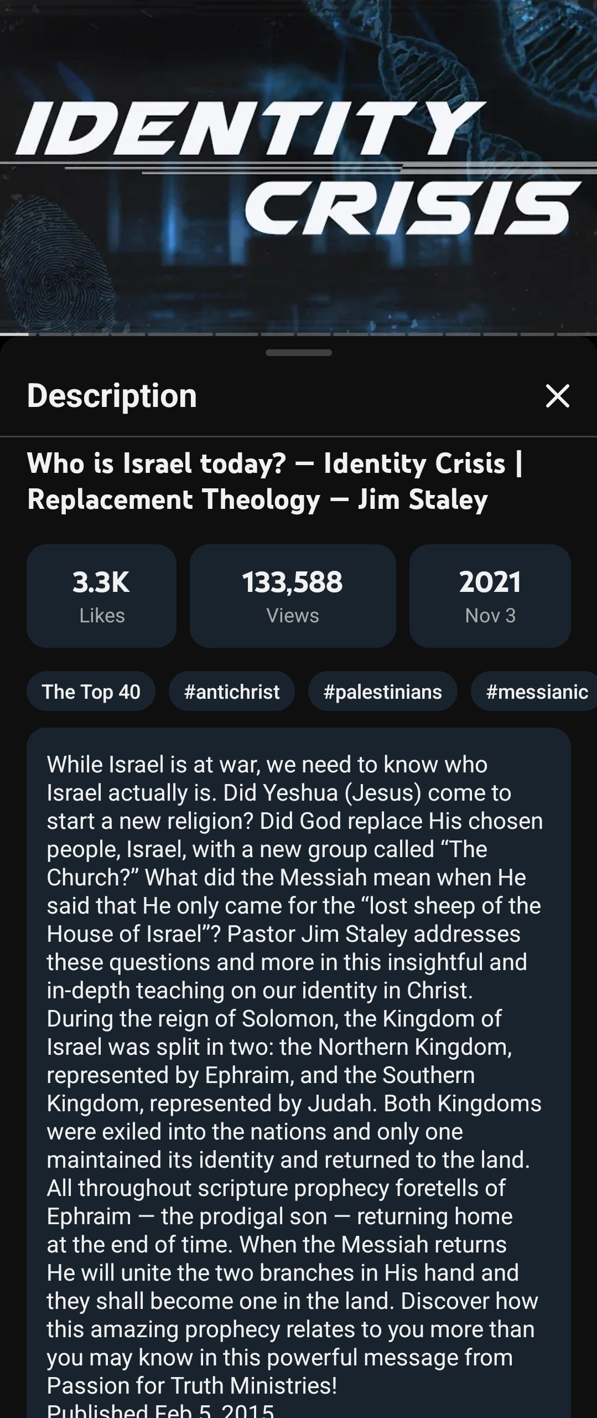Open The Top 40 chip
This screenshot has height=1418, width=597.
pos(91,692)
